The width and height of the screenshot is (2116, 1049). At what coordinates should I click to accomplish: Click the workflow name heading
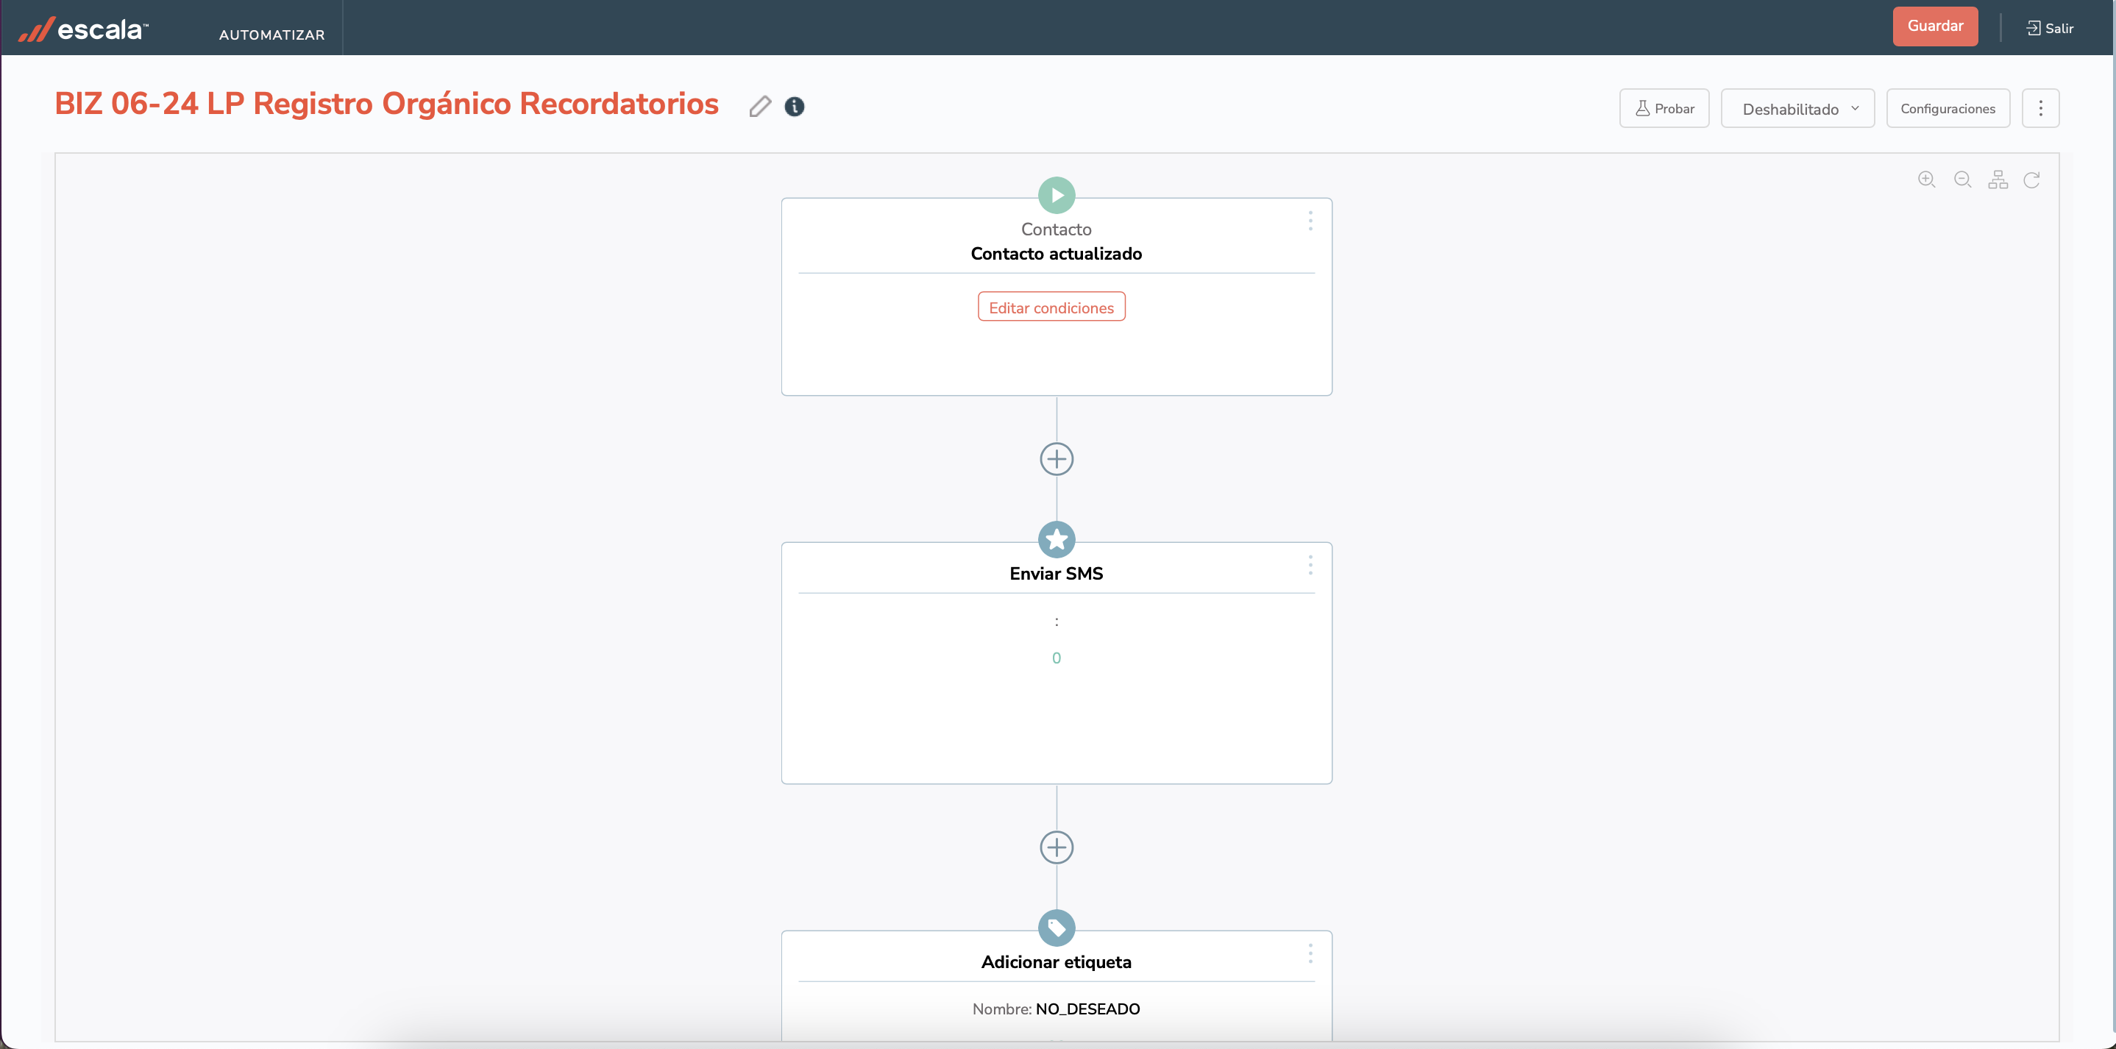coord(386,104)
